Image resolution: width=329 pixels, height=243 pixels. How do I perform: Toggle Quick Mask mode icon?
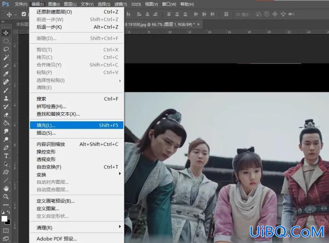(x=6, y=230)
